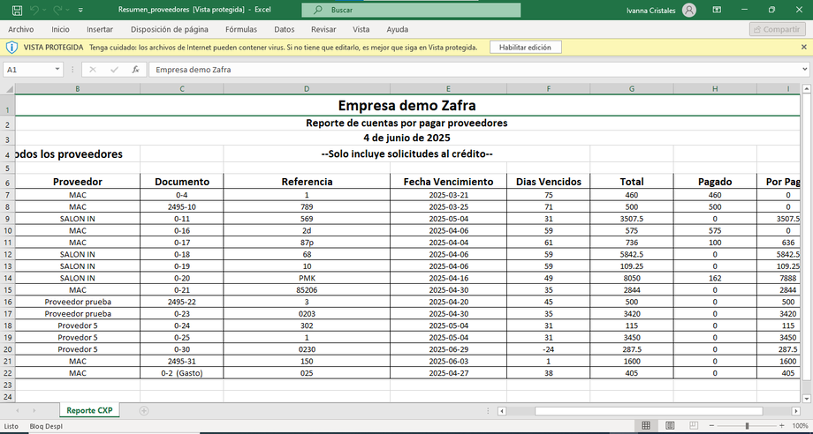
Task: Click the horizontal scrollbar left arrow
Action: (502, 411)
